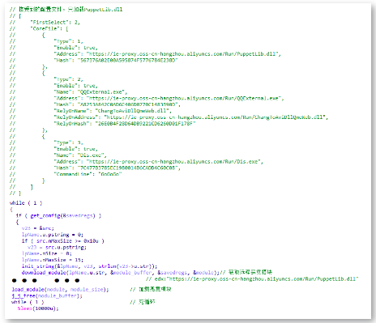This screenshot has width=376, height=323.
Task: Select the "Name": "Dis.exe" line
Action: click(80, 155)
